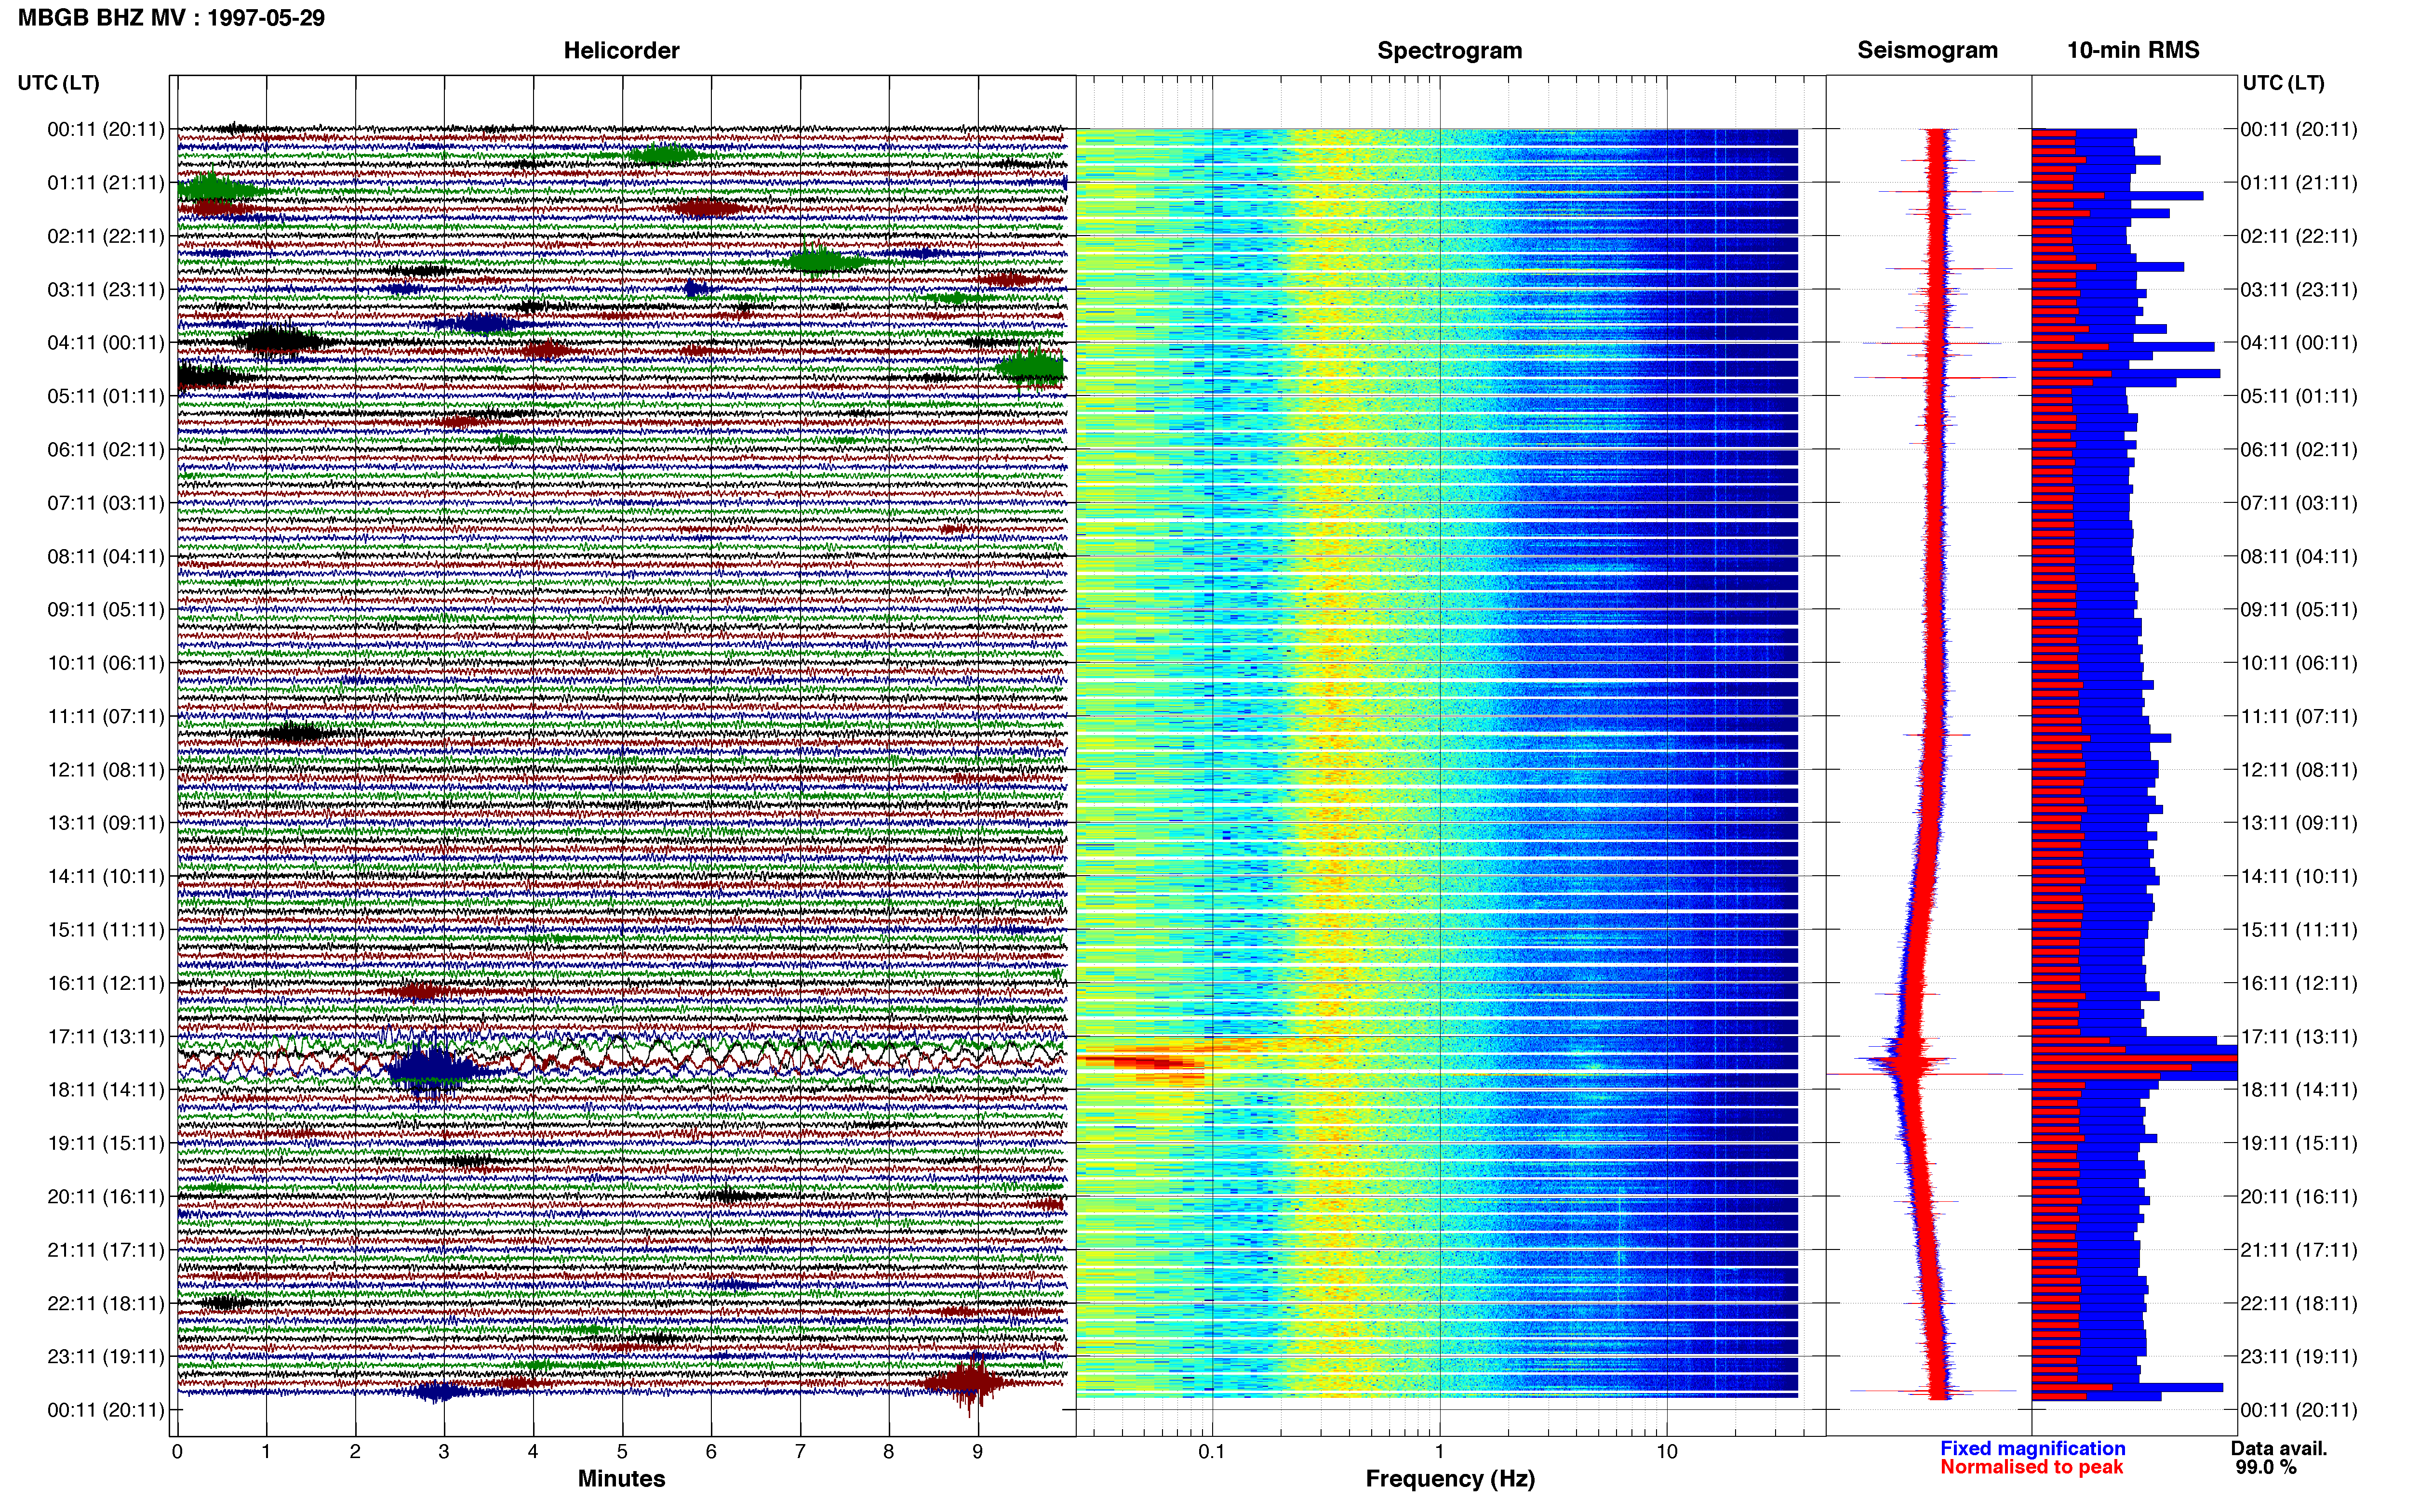Click the '99.0 %' data availability value
Screen dimensions: 2419x1512
(2266, 1468)
